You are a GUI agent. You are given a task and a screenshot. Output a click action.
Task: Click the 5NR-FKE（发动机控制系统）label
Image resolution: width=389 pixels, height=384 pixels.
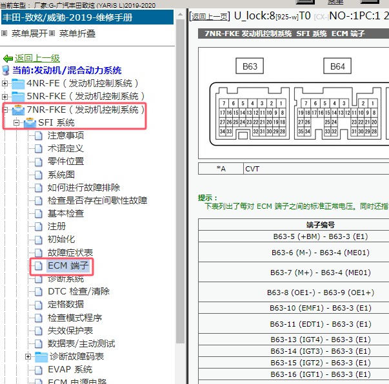click(86, 97)
